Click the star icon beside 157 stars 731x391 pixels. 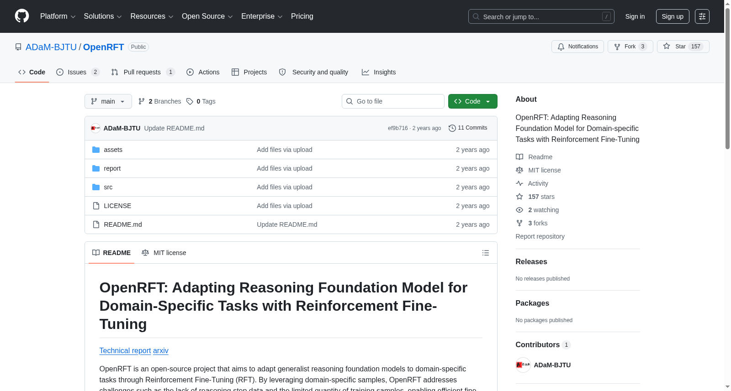pos(519,197)
